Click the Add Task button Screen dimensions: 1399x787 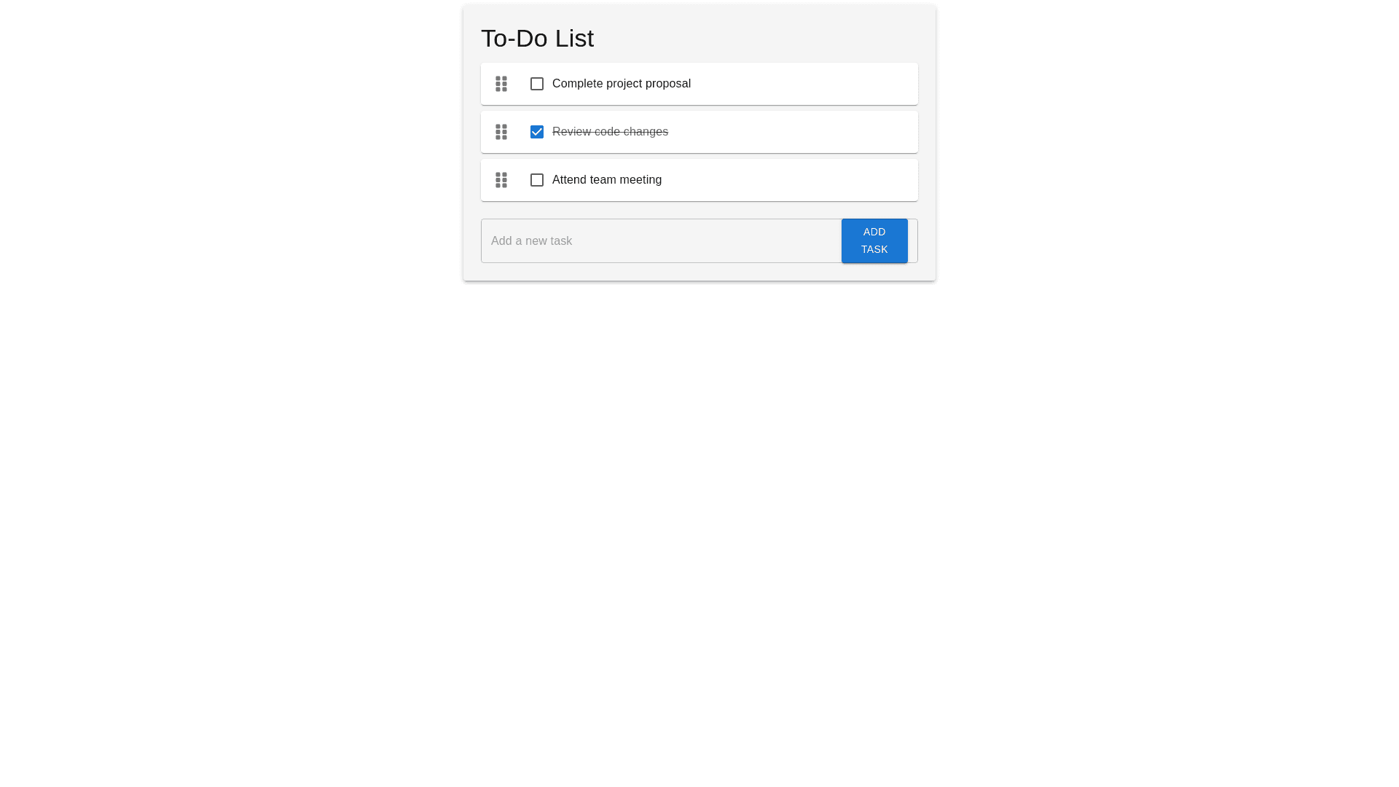[874, 240]
